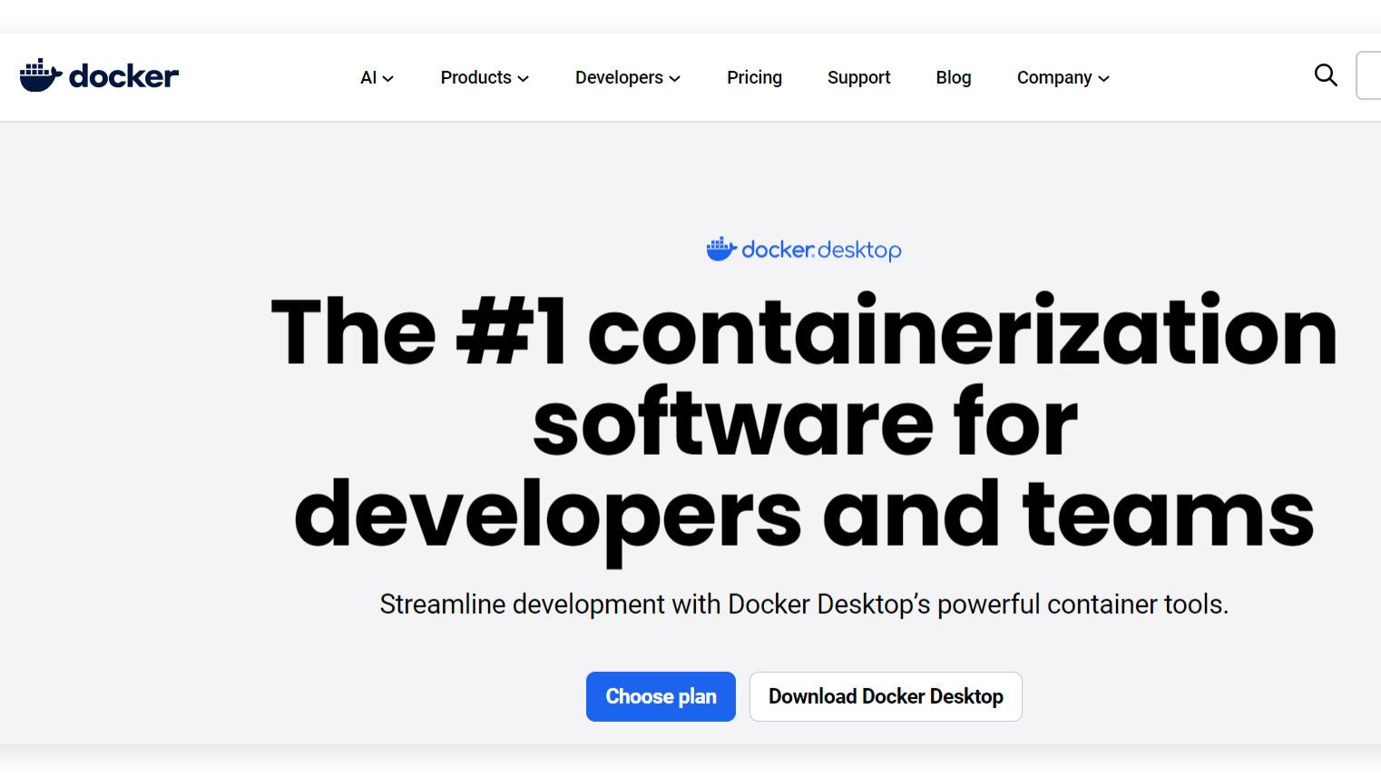The height and width of the screenshot is (778, 1381).
Task: Select the AI navigation item
Action: (x=368, y=77)
